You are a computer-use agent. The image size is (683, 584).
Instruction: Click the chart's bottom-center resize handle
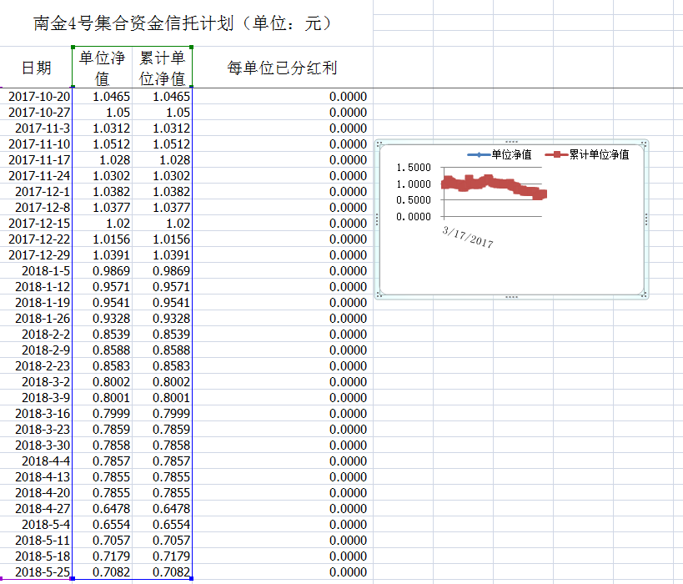pyautogui.click(x=511, y=296)
